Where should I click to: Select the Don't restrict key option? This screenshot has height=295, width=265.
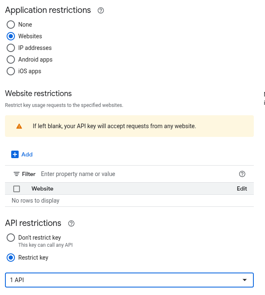coord(11,238)
